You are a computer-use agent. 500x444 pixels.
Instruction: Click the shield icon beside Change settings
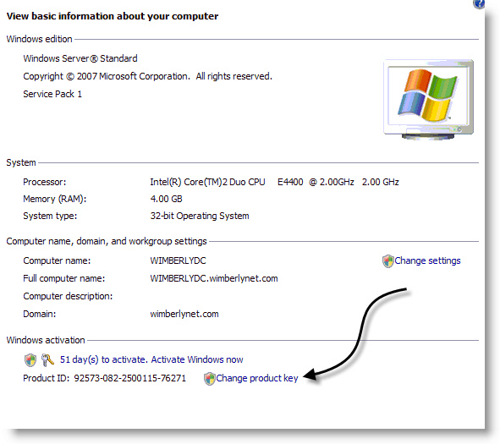click(387, 261)
